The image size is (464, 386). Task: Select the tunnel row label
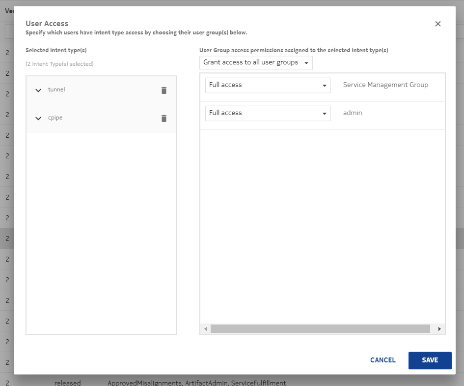pos(56,89)
